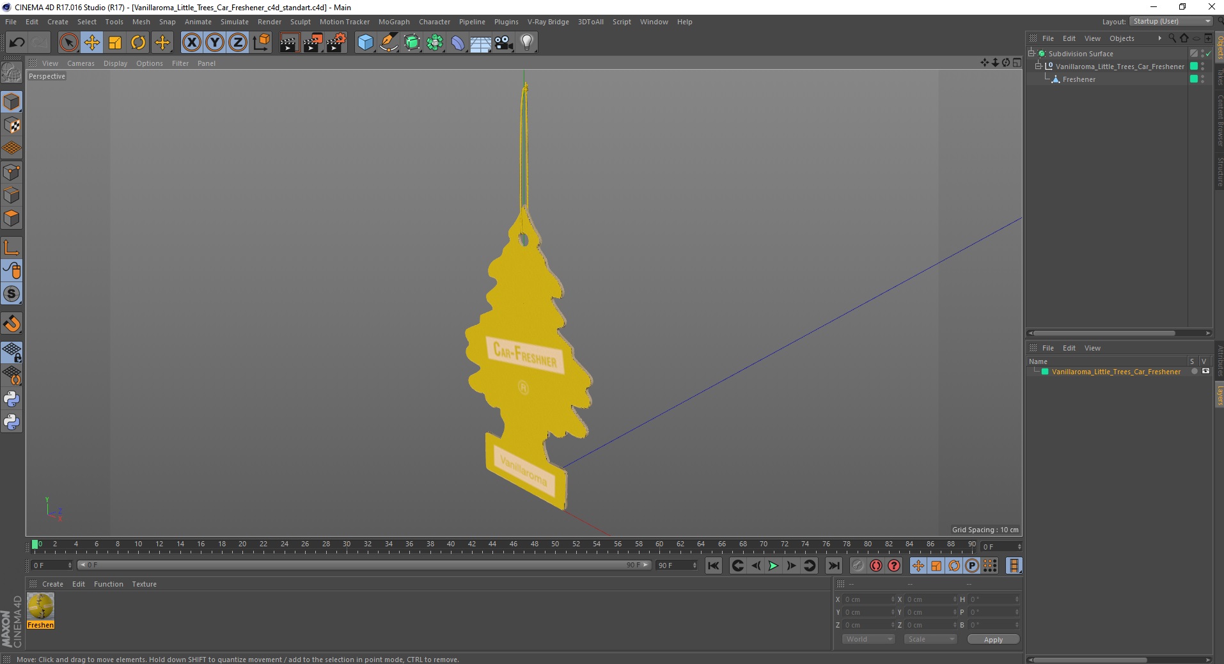1224x664 pixels.
Task: Play the animation forward
Action: click(x=773, y=565)
